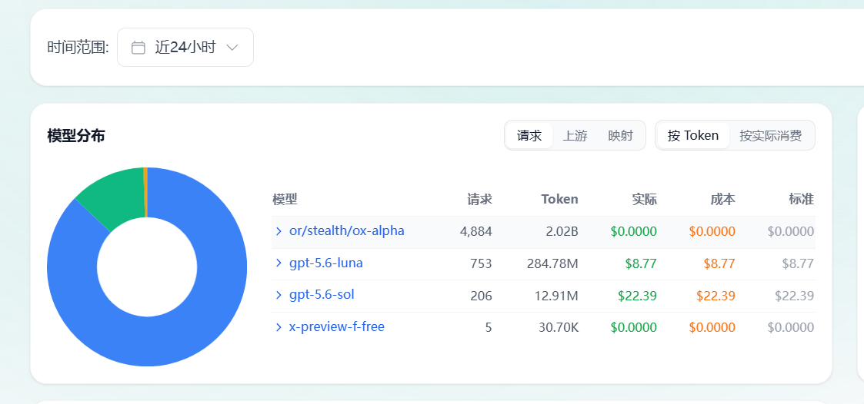The height and width of the screenshot is (404, 864).
Task: Click the 成本 column header
Action: [722, 199]
